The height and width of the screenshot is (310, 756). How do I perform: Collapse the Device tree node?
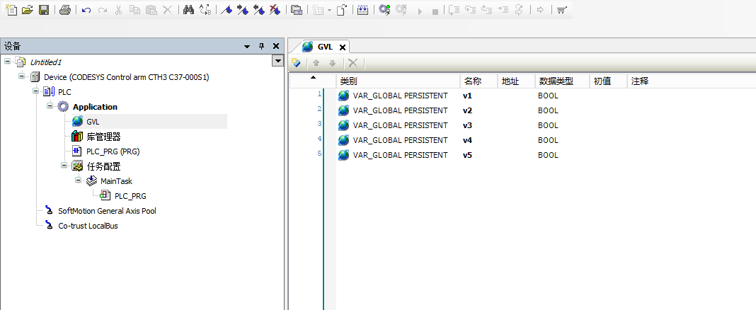point(21,76)
